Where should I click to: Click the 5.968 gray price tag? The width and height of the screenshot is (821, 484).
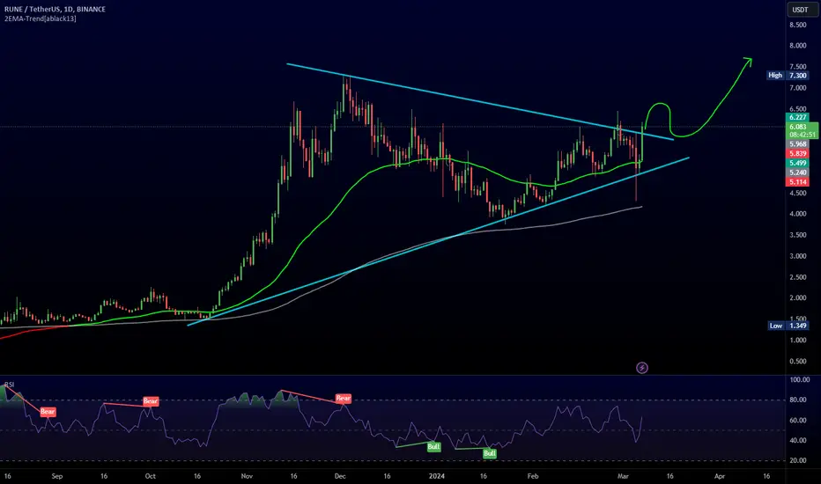coord(798,144)
